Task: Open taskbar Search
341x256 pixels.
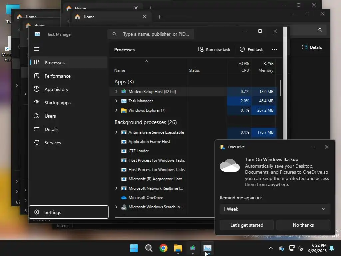Action: coord(149,248)
